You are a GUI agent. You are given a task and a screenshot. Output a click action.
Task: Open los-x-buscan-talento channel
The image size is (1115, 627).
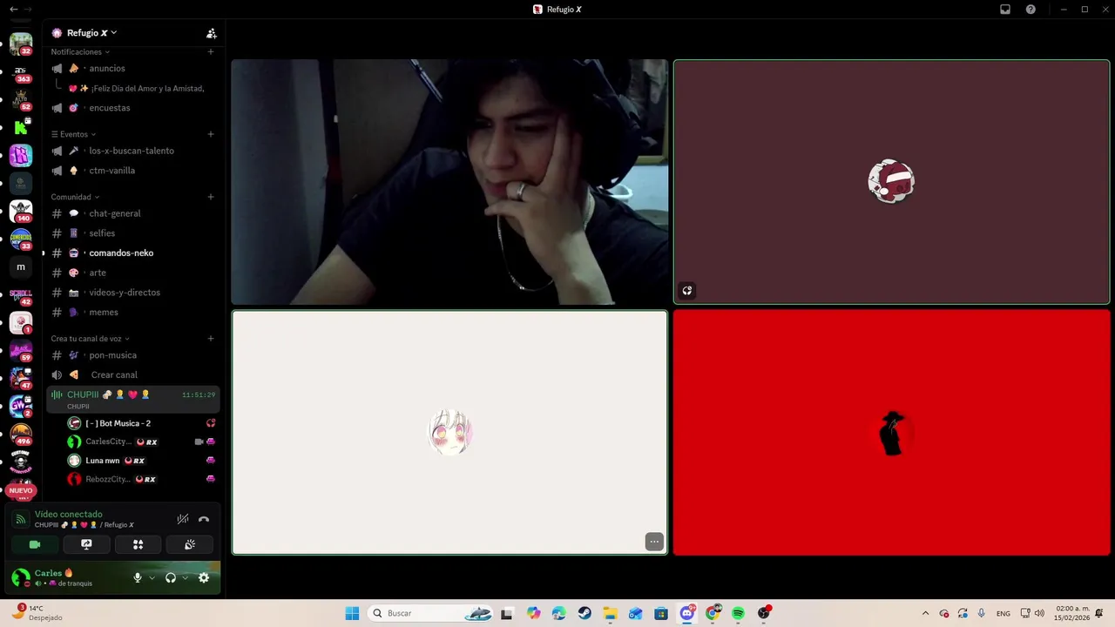[x=132, y=151]
